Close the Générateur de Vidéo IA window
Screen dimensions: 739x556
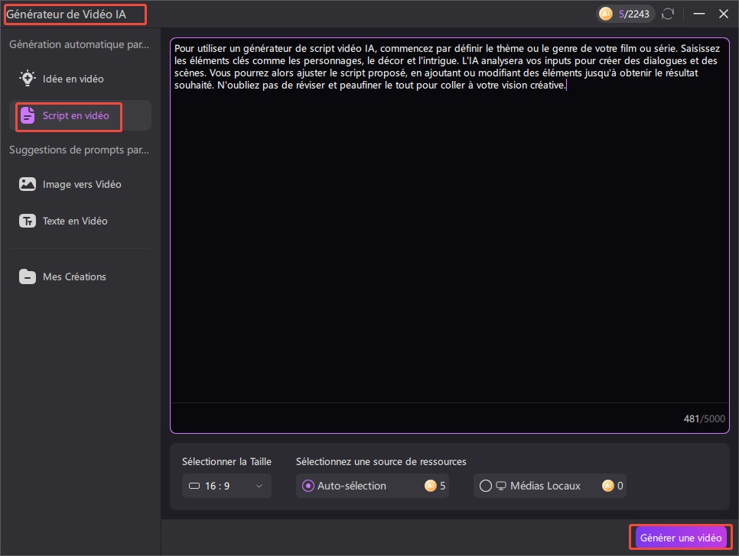724,14
